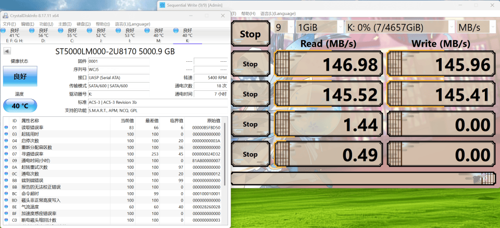This screenshot has height=228, width=500.
Task: Open the 文件(F) menu in CrystalDiskInfo
Action: (x=9, y=24)
